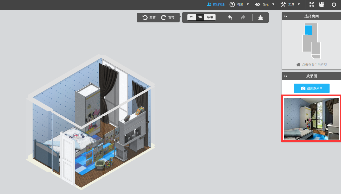Viewport: 341px width, 194px height.
Task: Switch to 2D view mode
Action: pos(192,17)
